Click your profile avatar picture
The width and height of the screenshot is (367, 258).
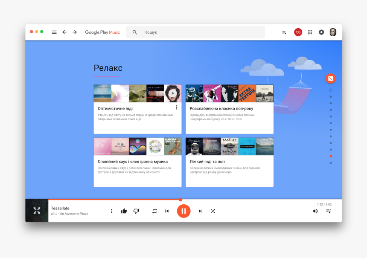pyautogui.click(x=333, y=32)
